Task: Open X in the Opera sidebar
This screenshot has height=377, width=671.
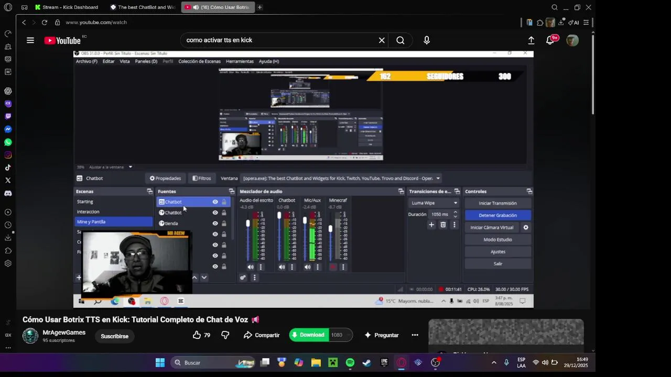Action: [x=8, y=180]
